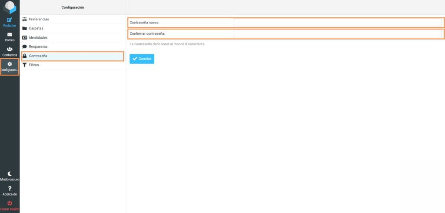This screenshot has height=213, width=445.
Task: Select the Contraseña settings item
Action: pyautogui.click(x=38, y=56)
